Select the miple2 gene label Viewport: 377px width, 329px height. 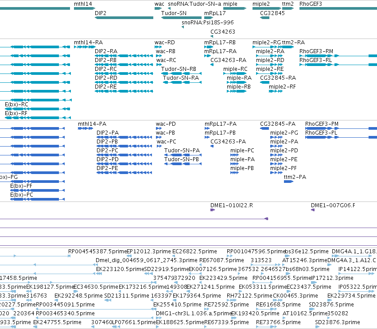[261, 4]
